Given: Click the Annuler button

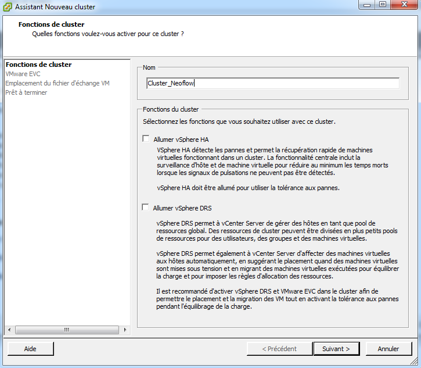Looking at the screenshot, I should coord(388,349).
